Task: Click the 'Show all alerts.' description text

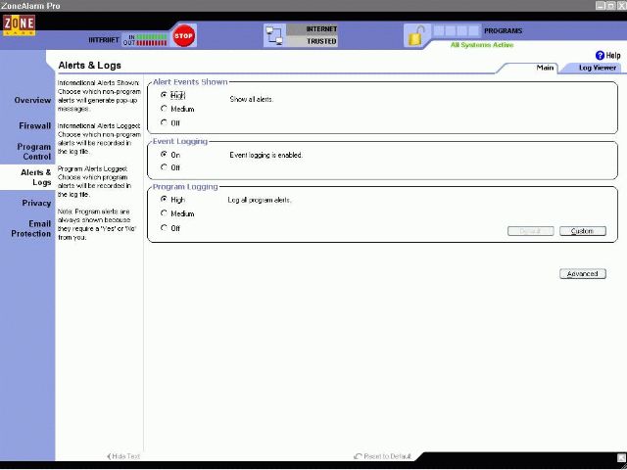Action: point(252,99)
